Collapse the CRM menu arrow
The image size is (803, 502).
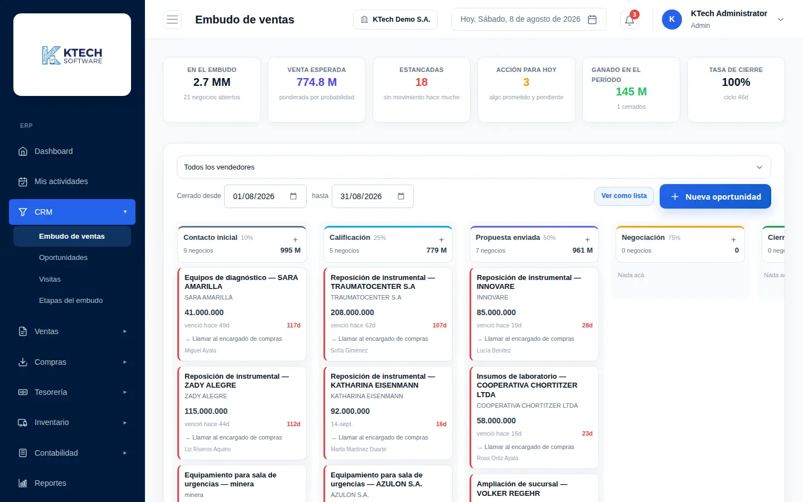pyautogui.click(x=125, y=212)
